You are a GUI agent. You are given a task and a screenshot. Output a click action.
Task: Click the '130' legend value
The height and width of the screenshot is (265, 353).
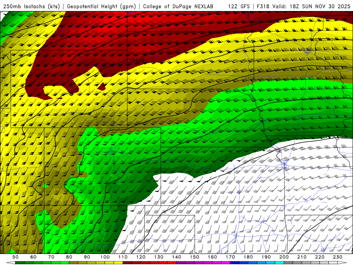pos(159,257)
